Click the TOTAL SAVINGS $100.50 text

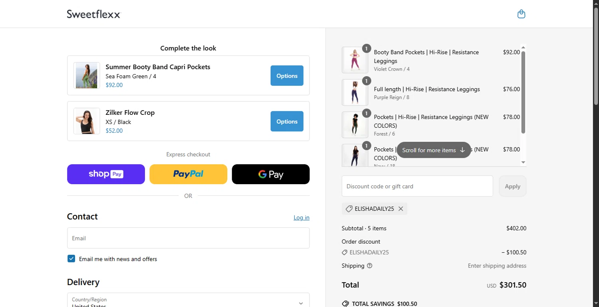[384, 304]
